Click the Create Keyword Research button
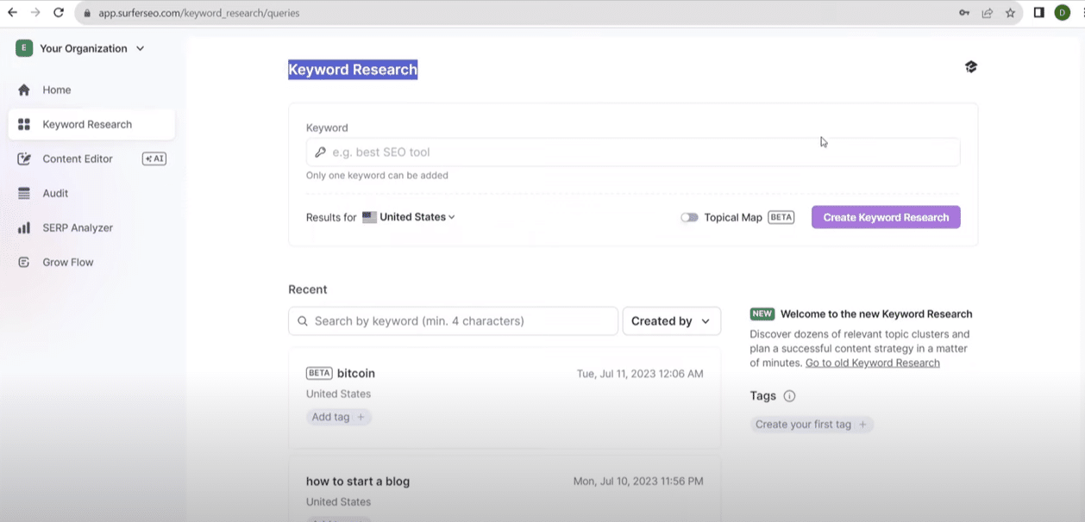Image resolution: width=1085 pixels, height=522 pixels. coord(886,217)
